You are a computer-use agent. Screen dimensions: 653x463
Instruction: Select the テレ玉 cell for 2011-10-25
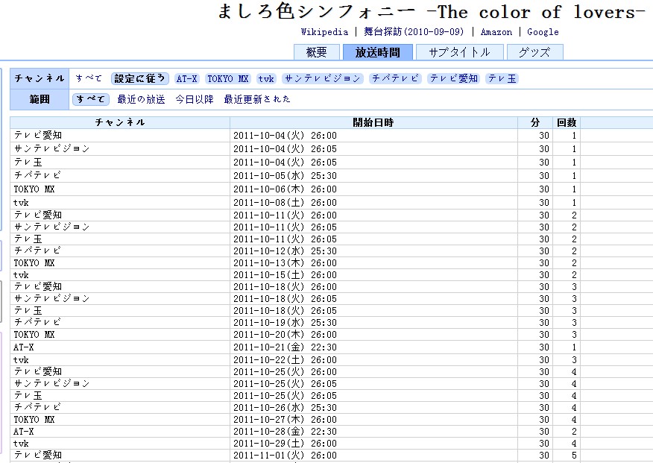pyautogui.click(x=120, y=396)
